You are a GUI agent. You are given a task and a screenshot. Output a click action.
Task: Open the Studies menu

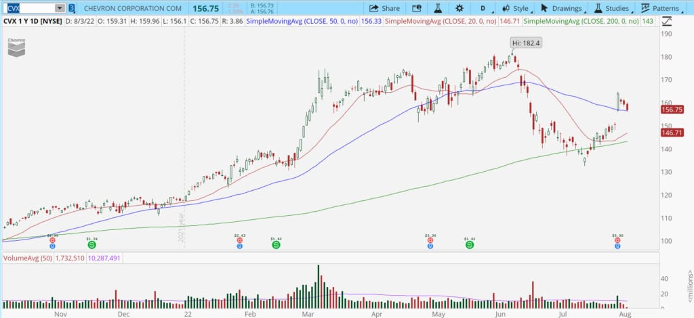click(x=613, y=8)
